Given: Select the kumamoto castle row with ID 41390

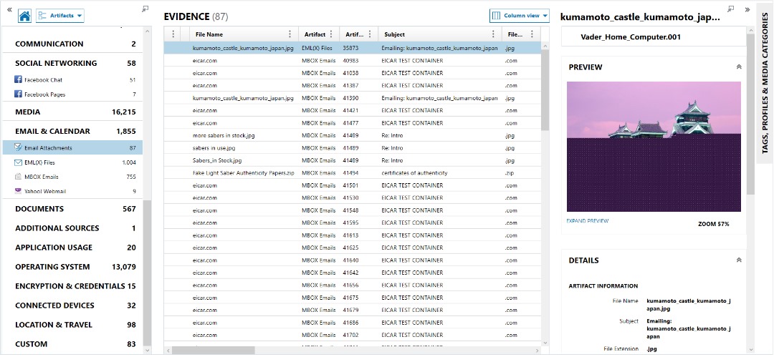Looking at the screenshot, I should point(353,98).
